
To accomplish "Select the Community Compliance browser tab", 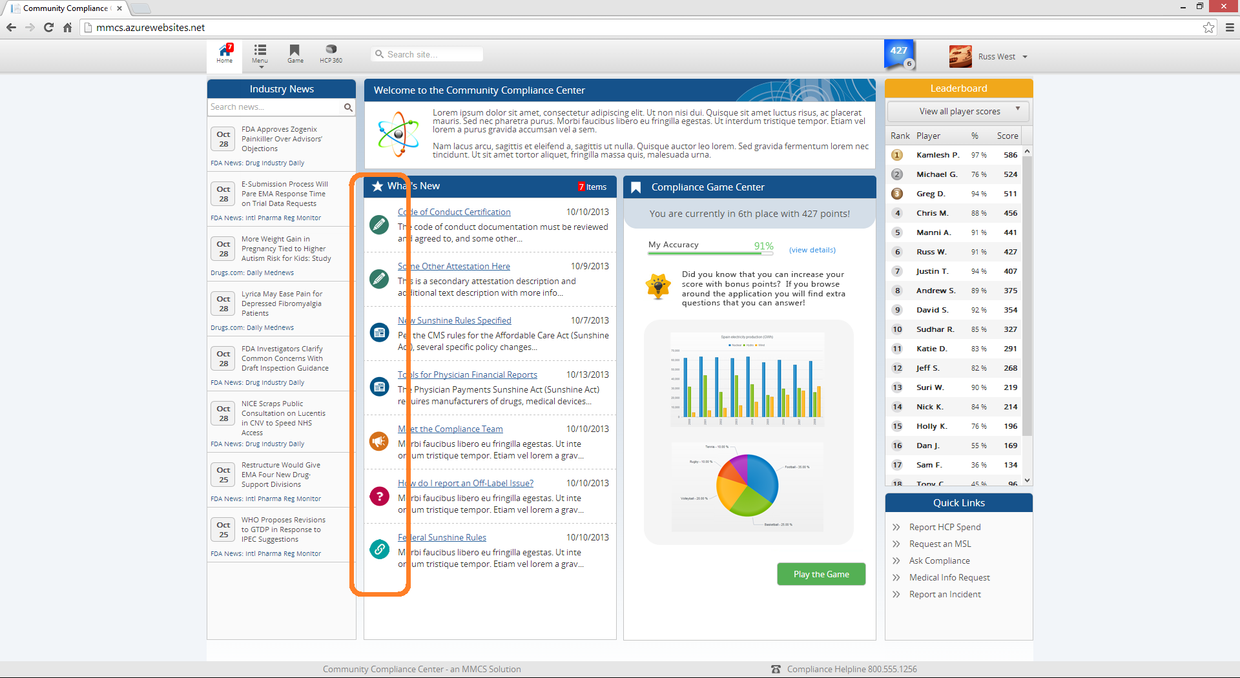I will point(66,8).
